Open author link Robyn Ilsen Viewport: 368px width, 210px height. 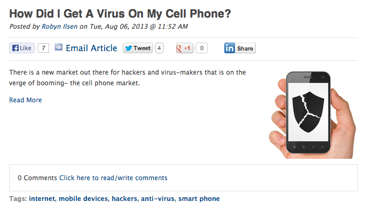[60, 27]
